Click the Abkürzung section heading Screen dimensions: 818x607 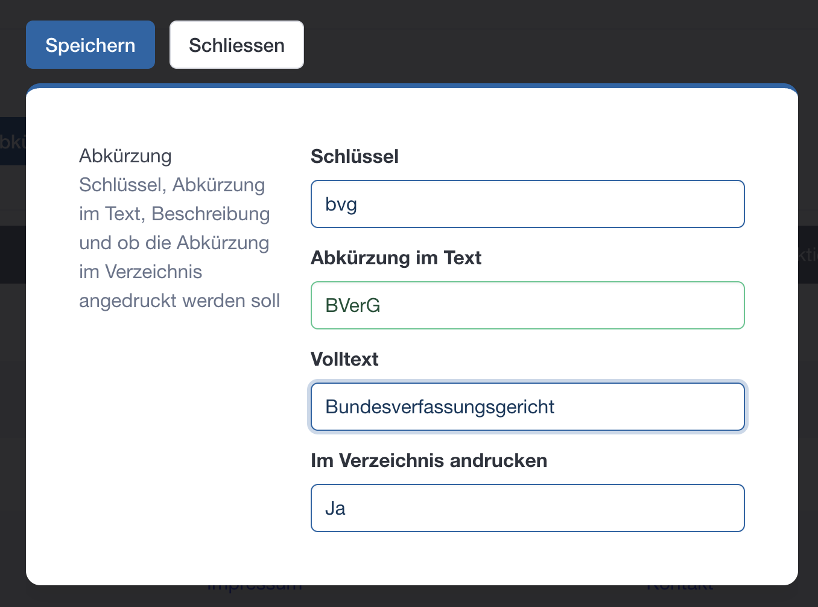(125, 156)
